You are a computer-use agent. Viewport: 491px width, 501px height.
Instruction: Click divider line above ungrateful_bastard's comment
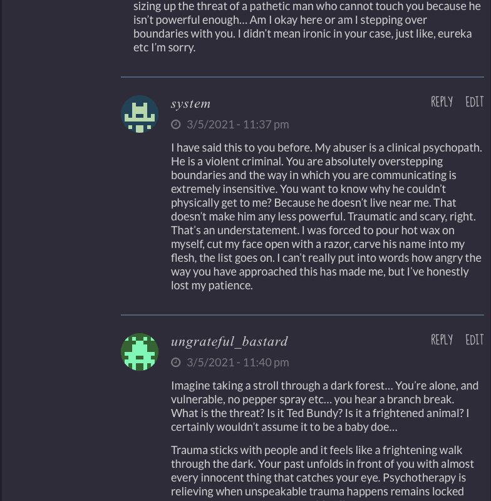tap(302, 314)
